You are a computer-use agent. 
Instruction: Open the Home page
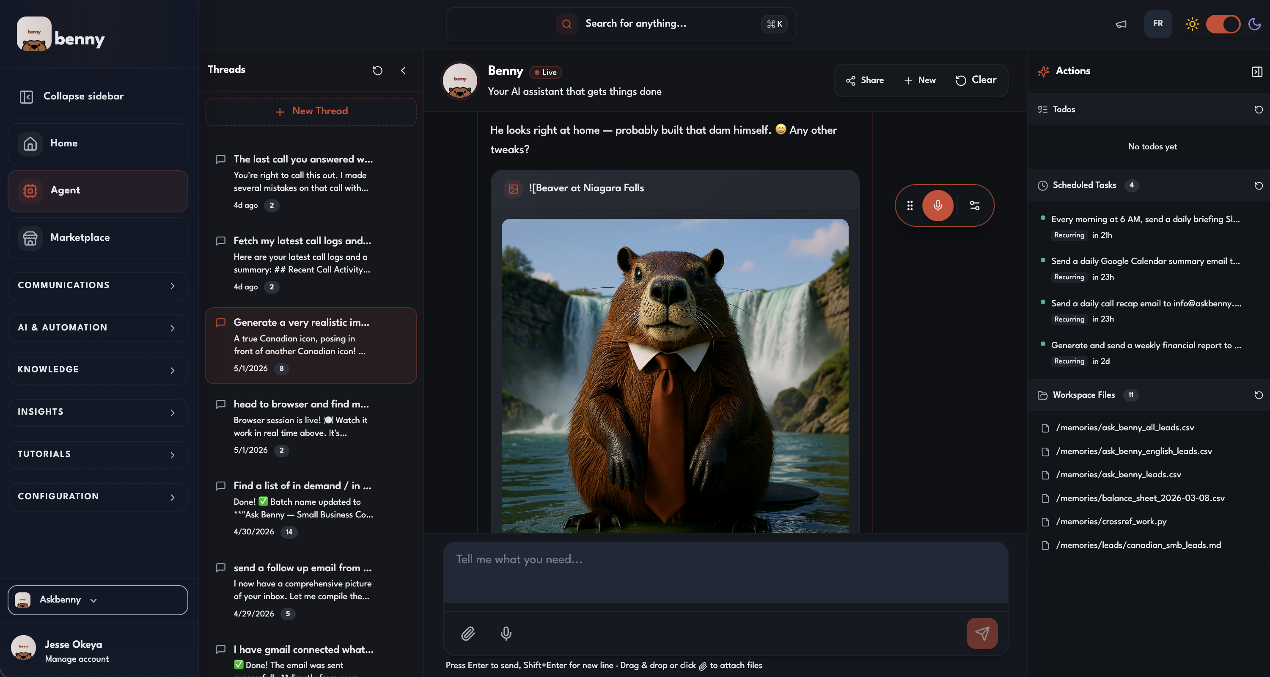(98, 143)
